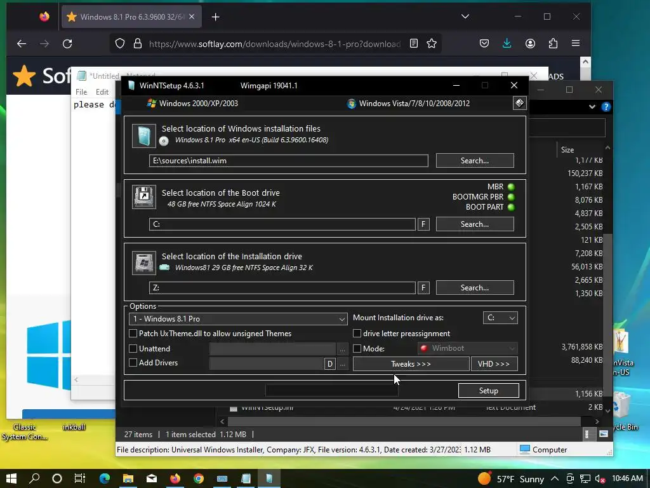This screenshot has height=488, width=650.
Task: Open a new Firefox tab
Action: pos(216,17)
